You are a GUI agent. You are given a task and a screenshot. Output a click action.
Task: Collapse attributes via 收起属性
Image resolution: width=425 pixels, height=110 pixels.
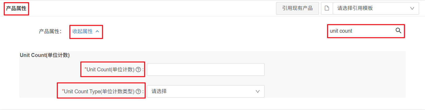point(83,31)
